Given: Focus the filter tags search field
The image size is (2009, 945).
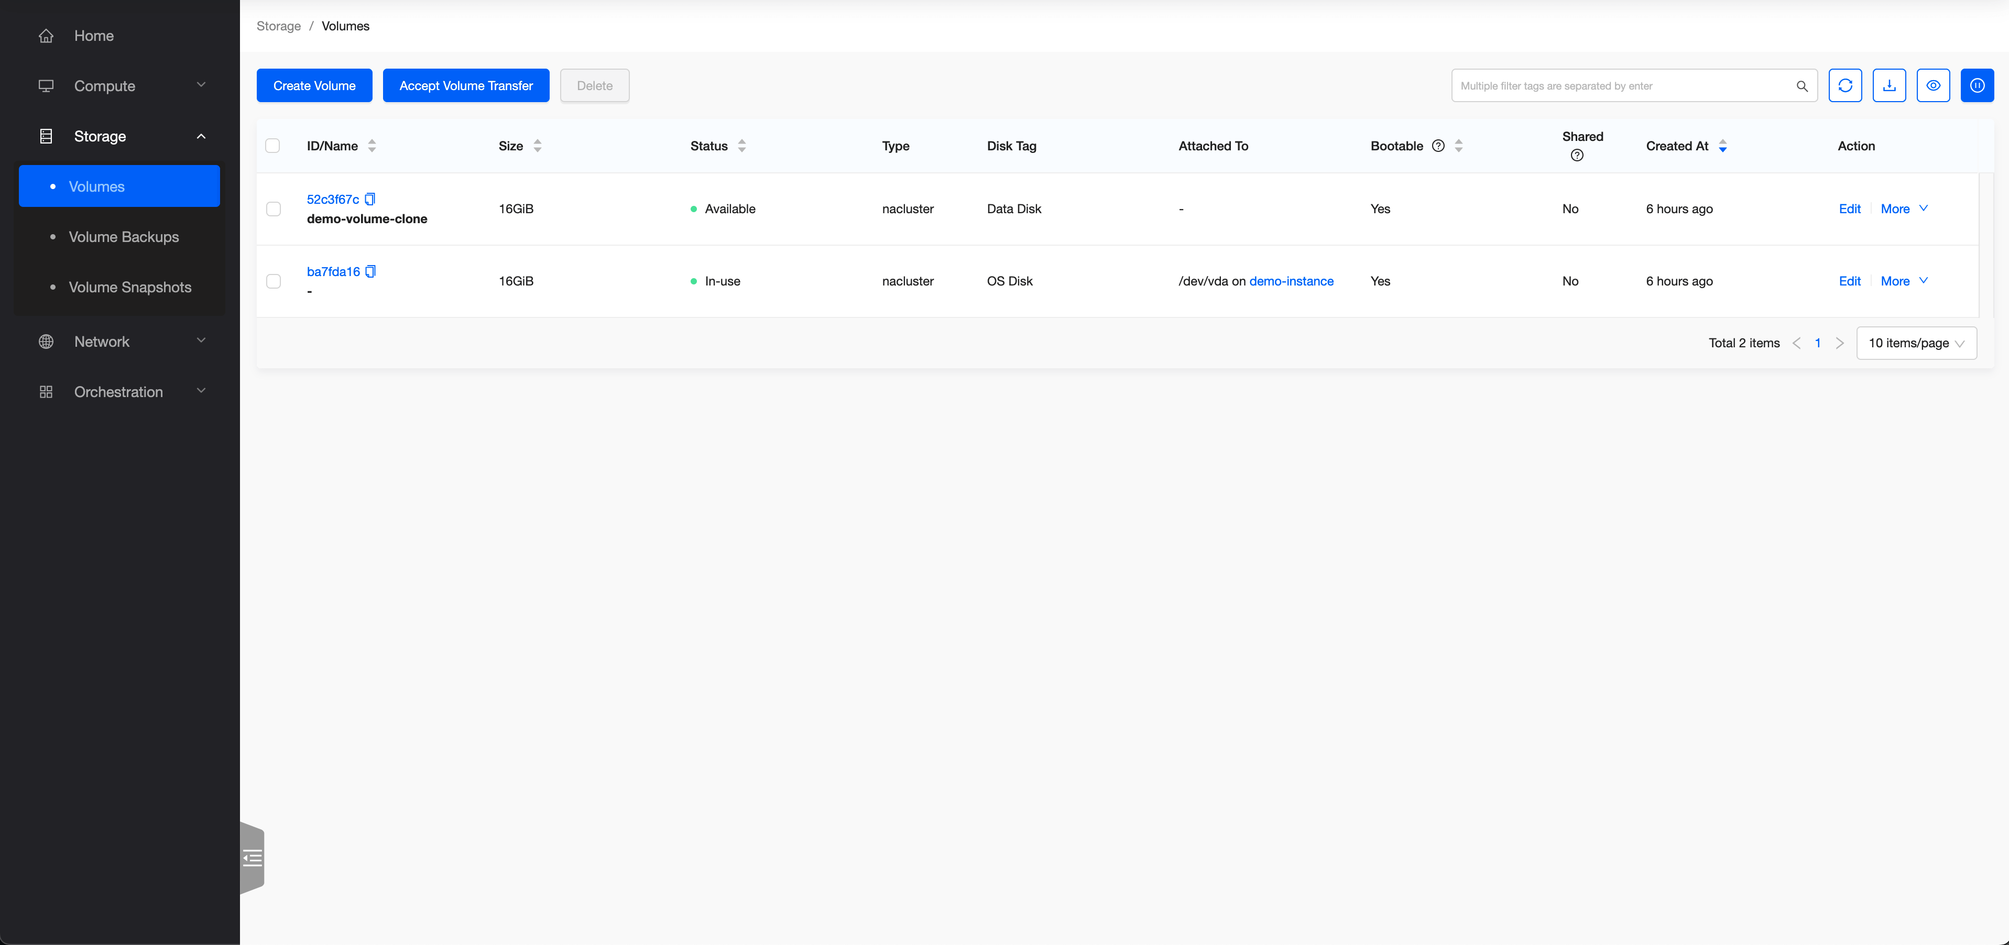Looking at the screenshot, I should pos(1622,86).
